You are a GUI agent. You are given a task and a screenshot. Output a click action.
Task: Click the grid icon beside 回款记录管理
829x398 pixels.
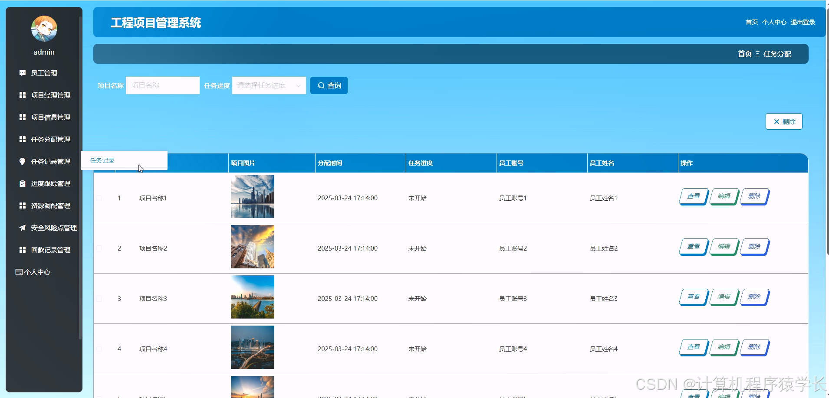coord(23,250)
